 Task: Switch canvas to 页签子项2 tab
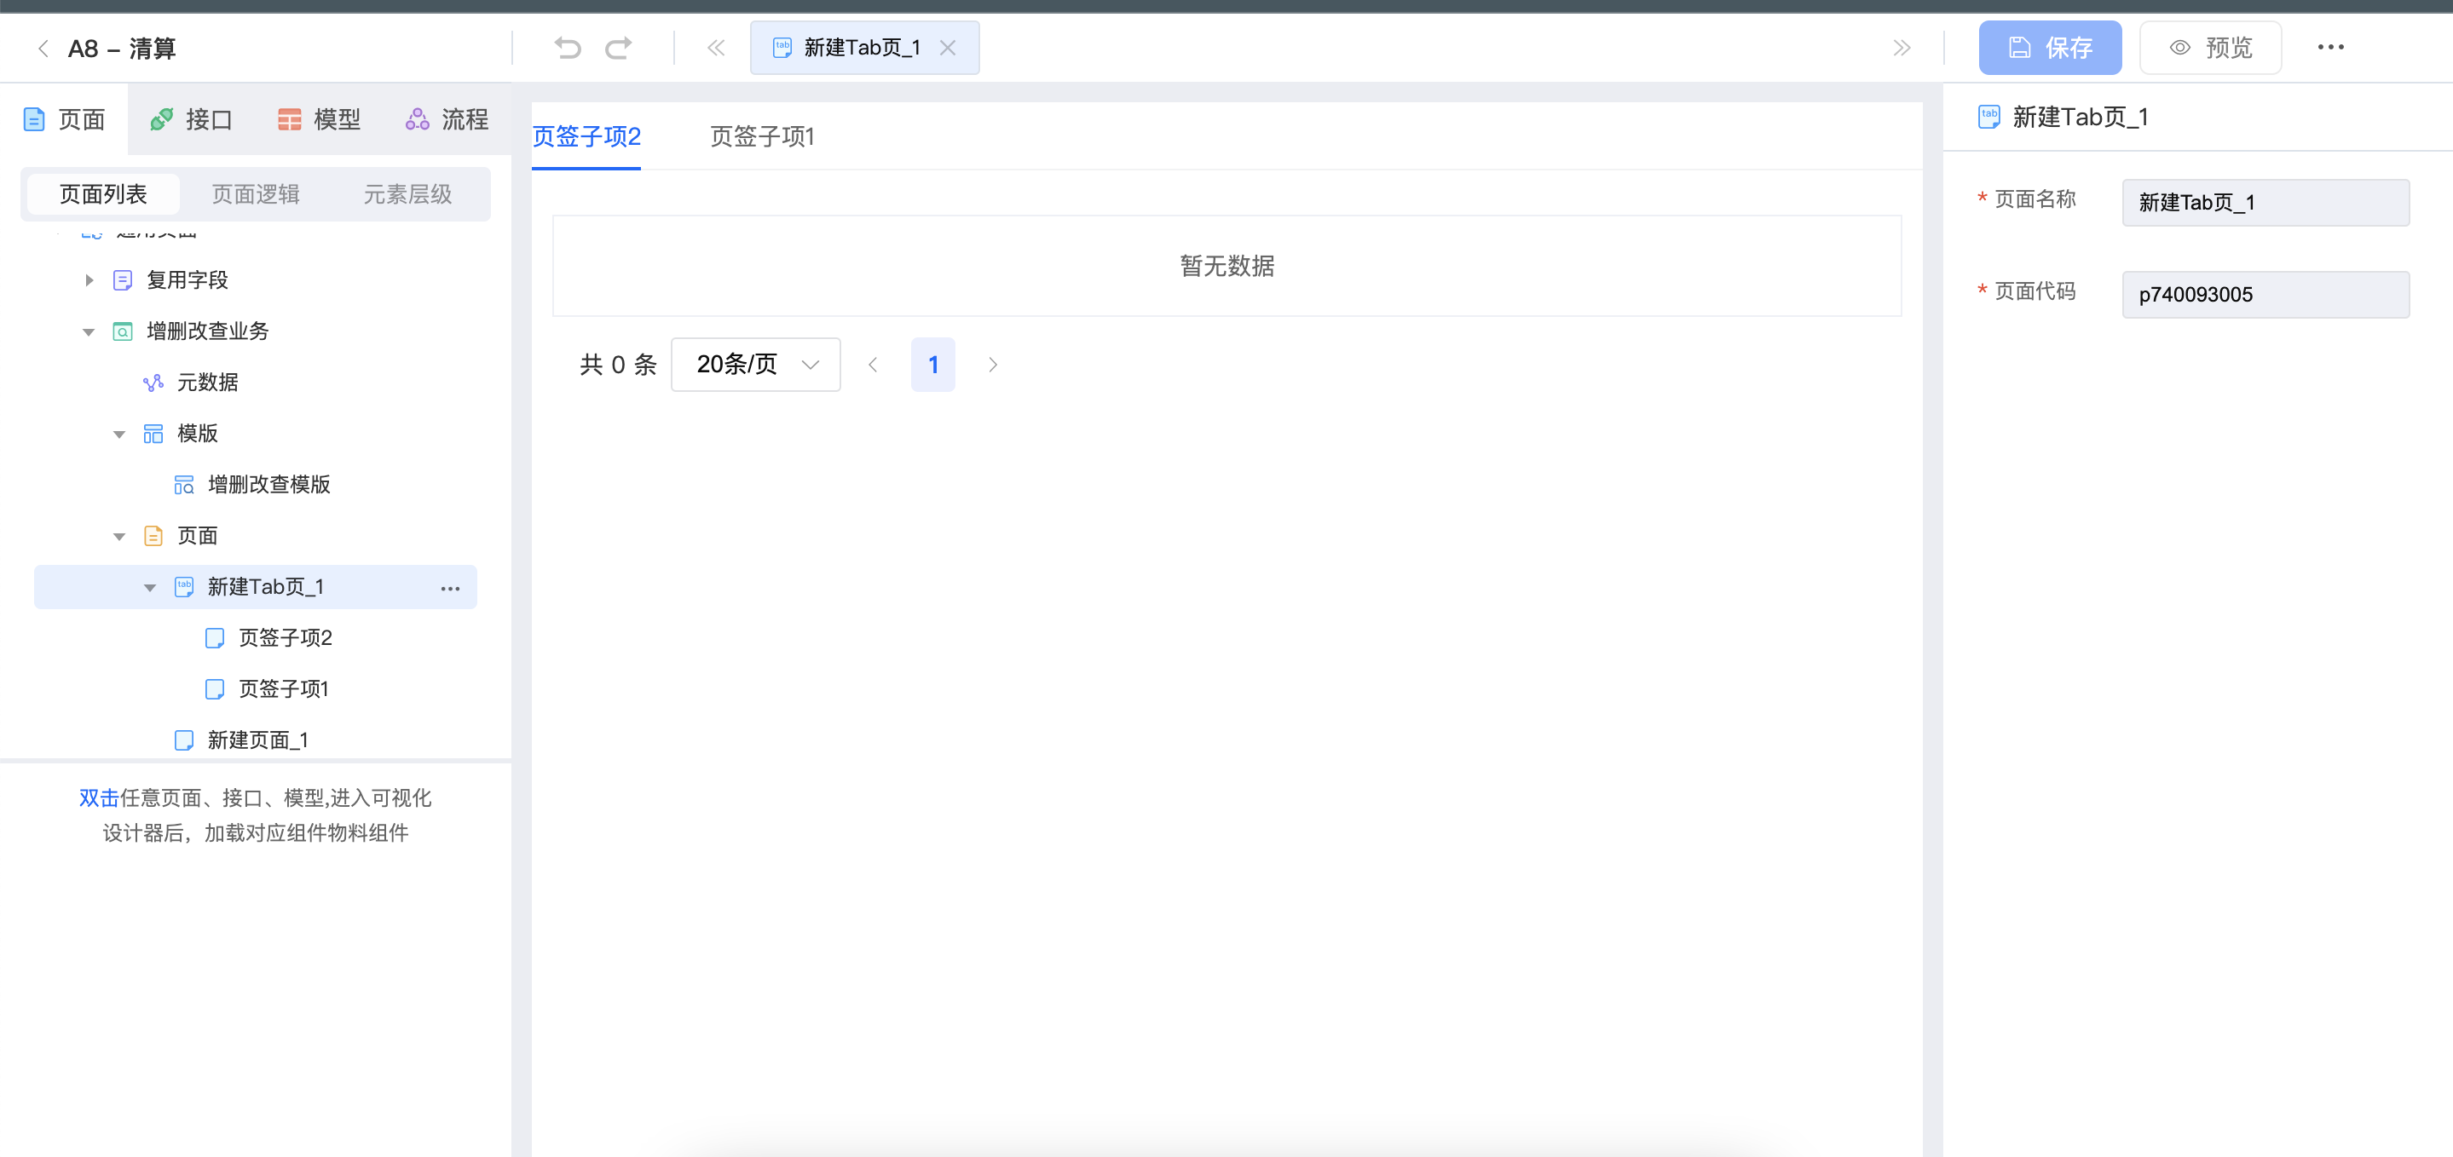pyautogui.click(x=586, y=137)
